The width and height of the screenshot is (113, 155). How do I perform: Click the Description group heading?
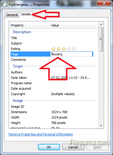coord(22,32)
